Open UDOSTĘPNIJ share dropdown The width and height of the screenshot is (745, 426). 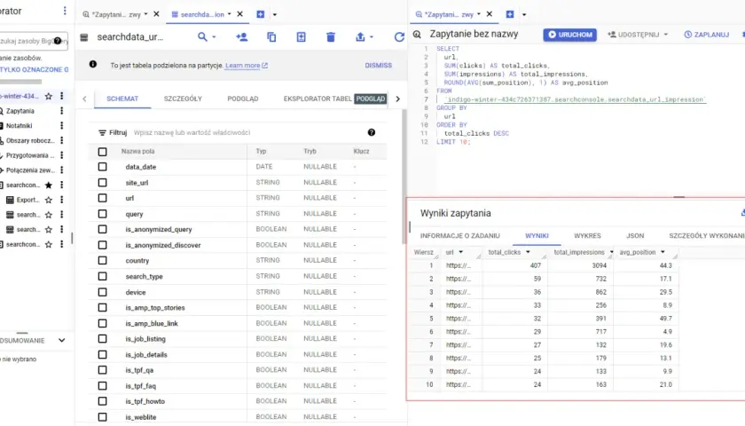(666, 35)
